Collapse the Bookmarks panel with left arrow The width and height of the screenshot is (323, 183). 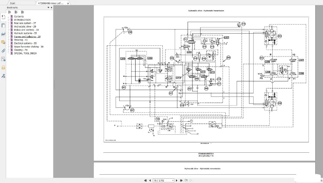(x=51, y=7)
